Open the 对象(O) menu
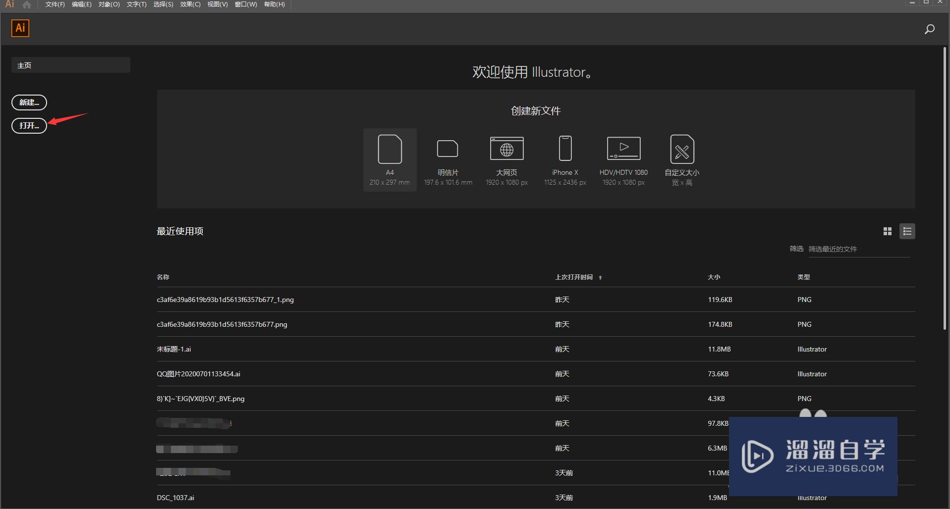 click(x=109, y=4)
